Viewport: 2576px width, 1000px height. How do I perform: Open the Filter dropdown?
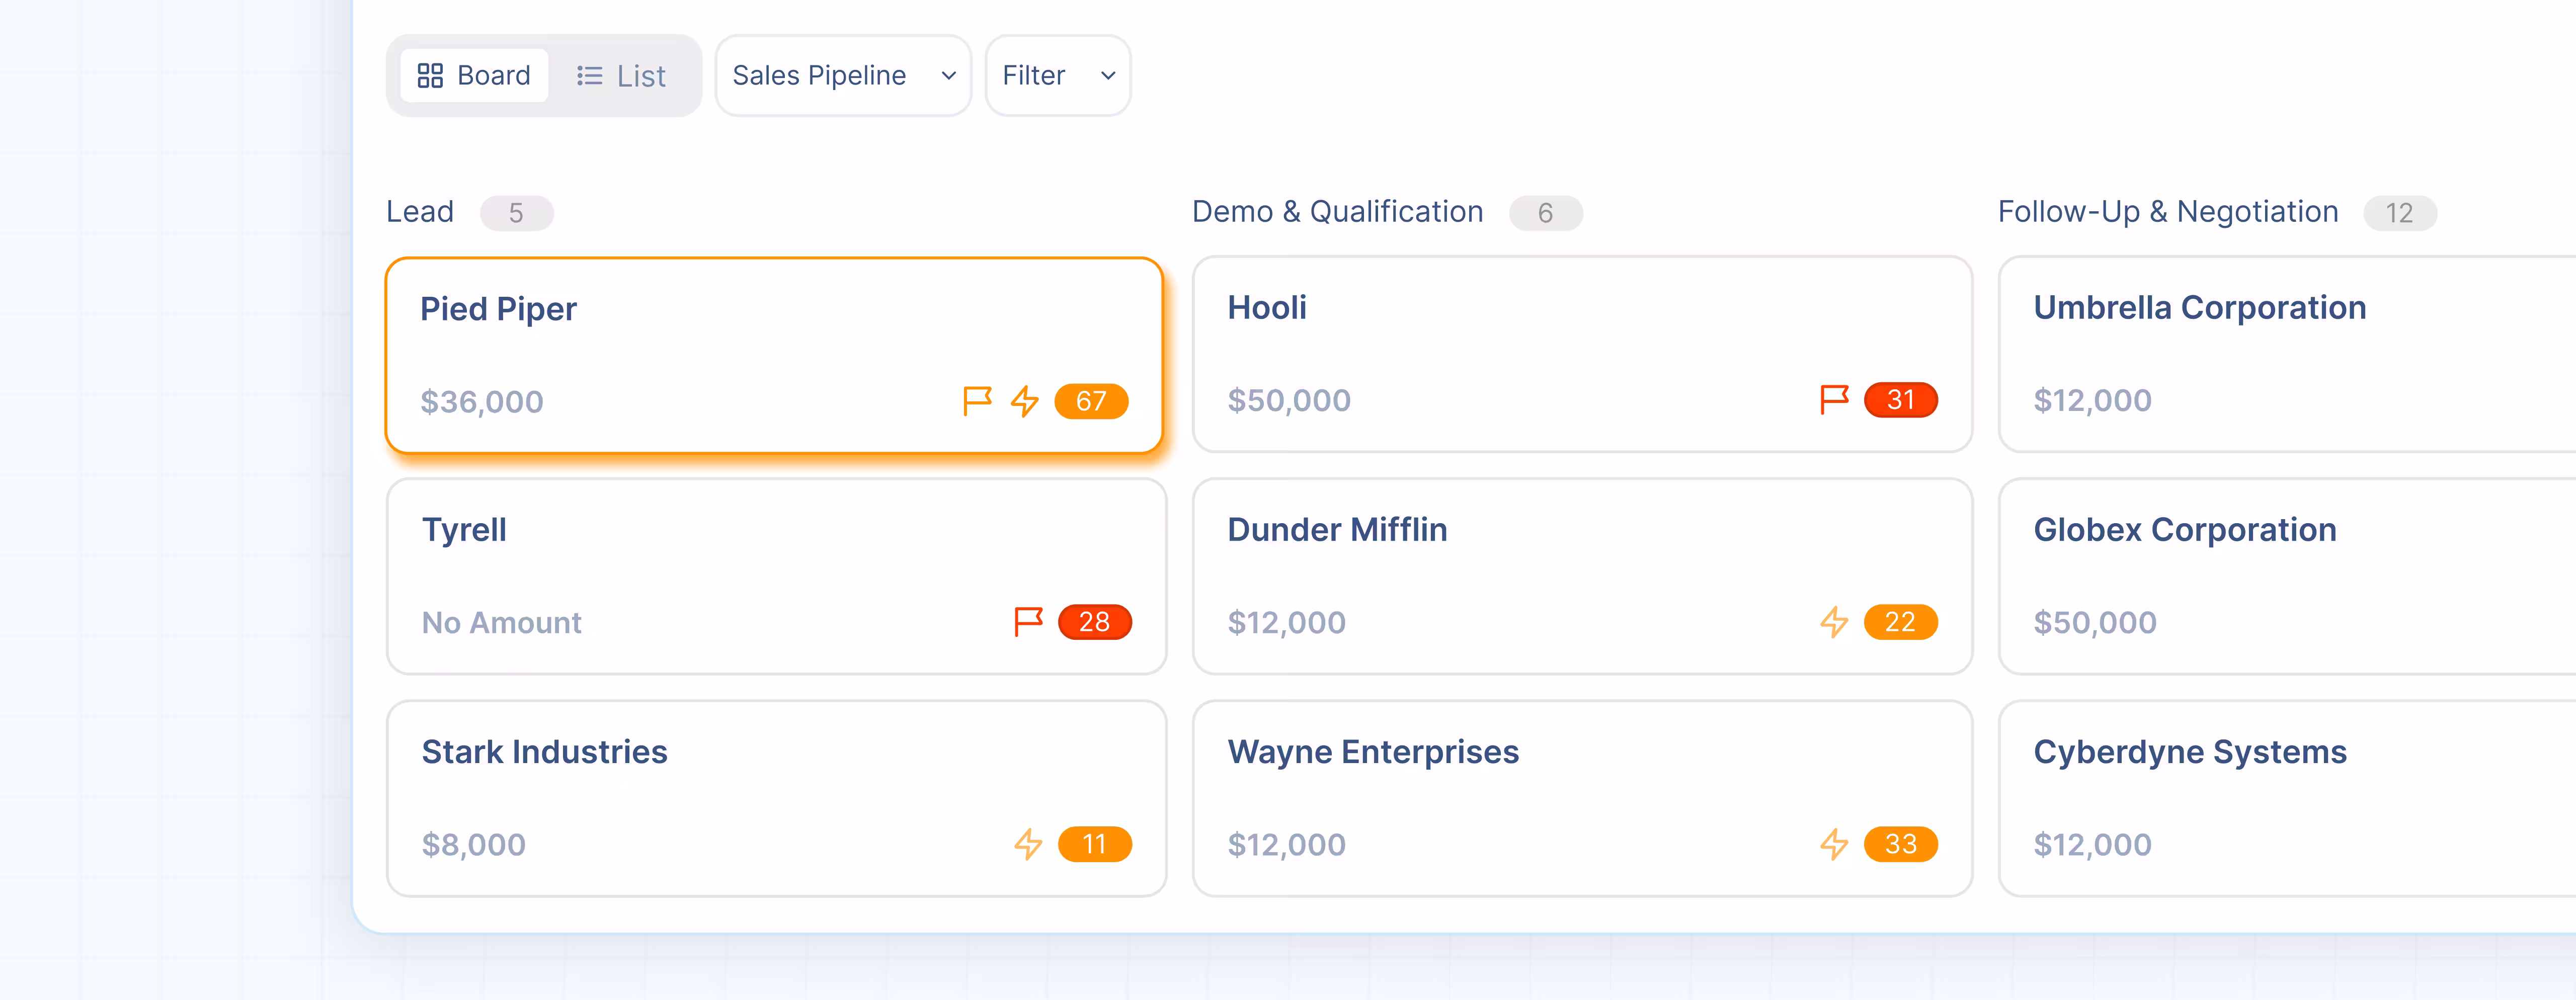(1058, 76)
